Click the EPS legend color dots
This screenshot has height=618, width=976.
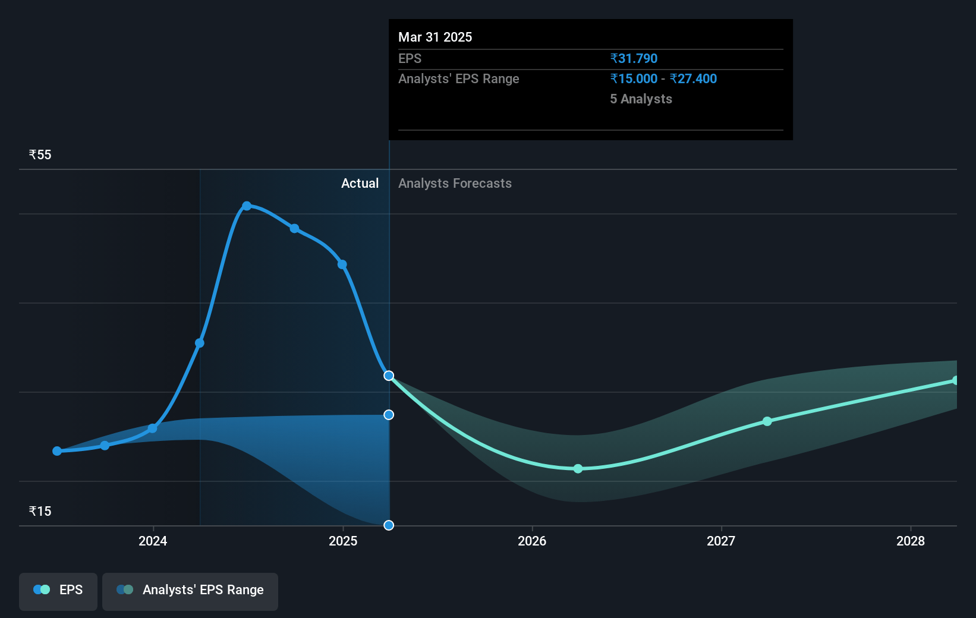pos(42,589)
